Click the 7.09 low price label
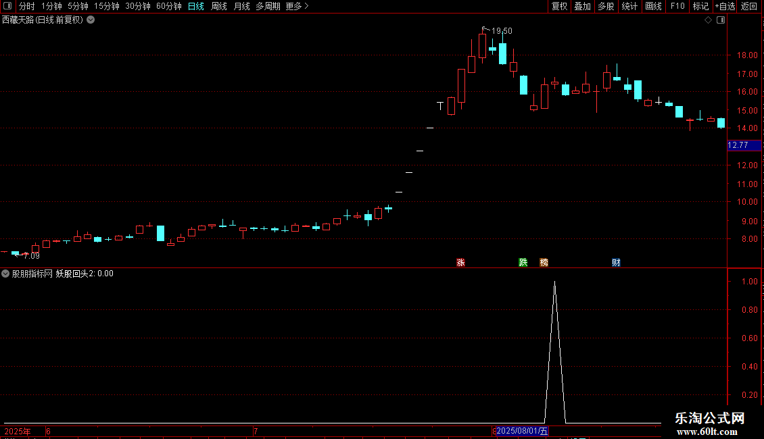This screenshot has width=764, height=439. 32,255
